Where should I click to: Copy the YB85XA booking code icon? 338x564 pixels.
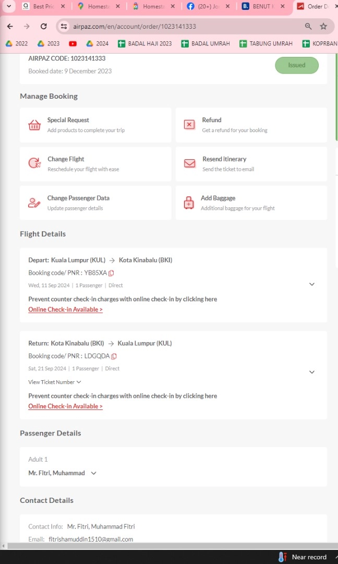coord(111,273)
